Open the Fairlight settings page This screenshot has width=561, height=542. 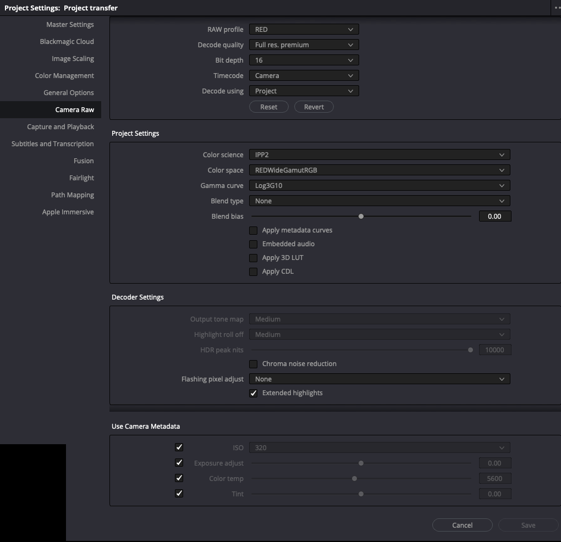pyautogui.click(x=81, y=178)
